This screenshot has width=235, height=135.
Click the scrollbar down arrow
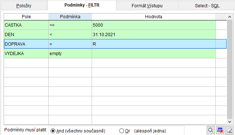click(230, 121)
